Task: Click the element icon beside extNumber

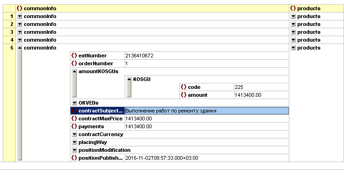Action: (x=74, y=56)
